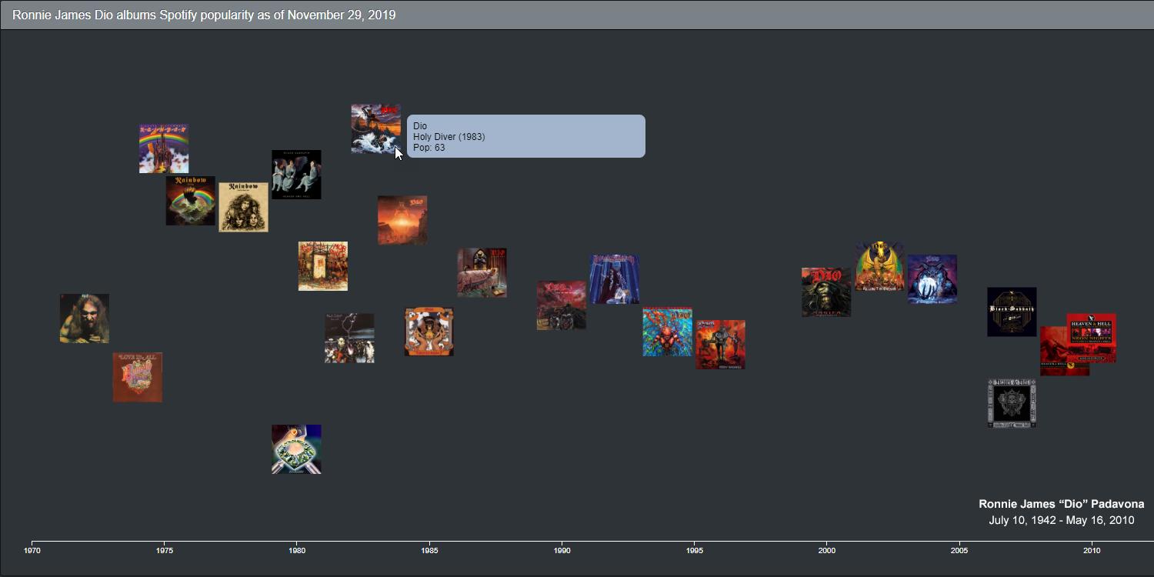Click the 2010 axis tick label

pos(1092,550)
